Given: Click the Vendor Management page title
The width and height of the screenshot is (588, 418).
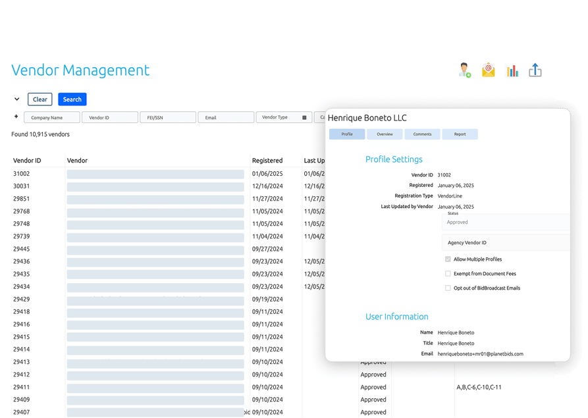Looking at the screenshot, I should pos(80,70).
